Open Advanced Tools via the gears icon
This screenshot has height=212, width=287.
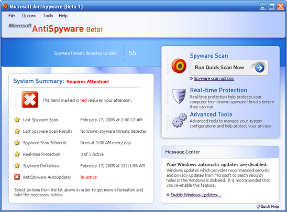click(x=179, y=120)
